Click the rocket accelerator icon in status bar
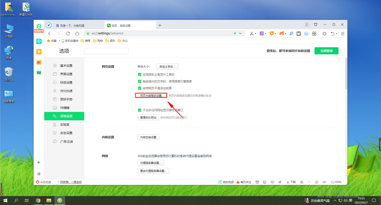Image resolution: width=381 pixels, height=205 pixels. point(280,182)
